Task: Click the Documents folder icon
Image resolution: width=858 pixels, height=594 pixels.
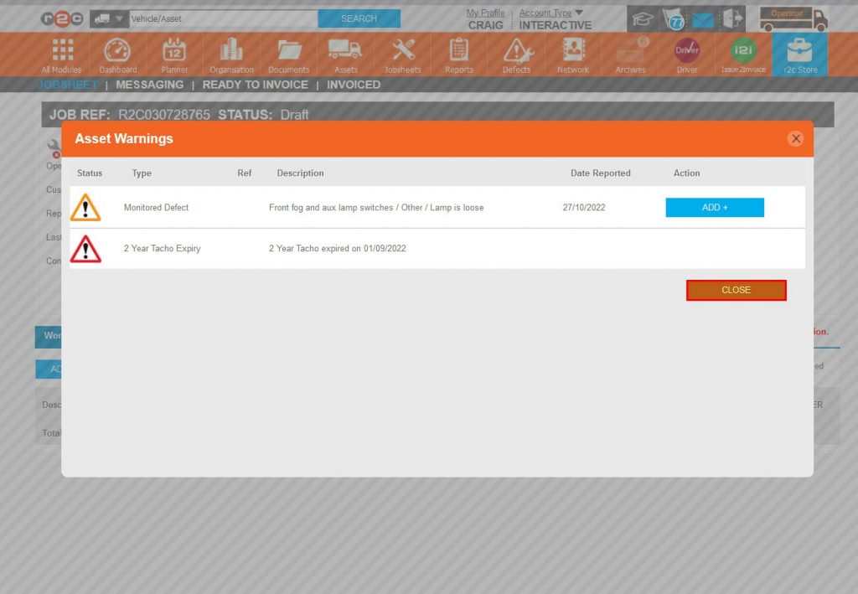Action: [288, 54]
